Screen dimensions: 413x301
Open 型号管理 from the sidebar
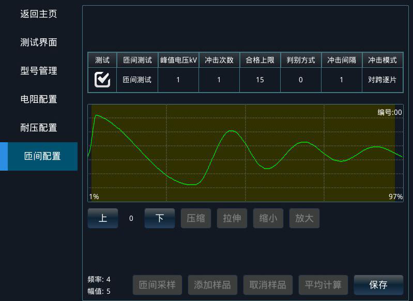38,71
